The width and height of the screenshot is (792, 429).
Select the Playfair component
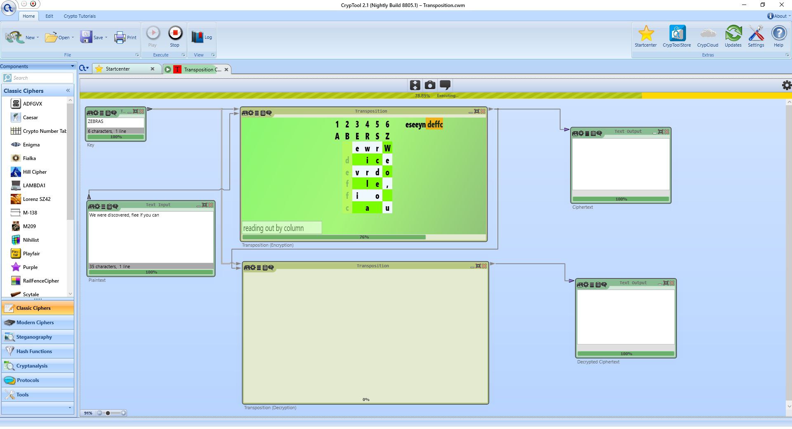click(x=31, y=254)
